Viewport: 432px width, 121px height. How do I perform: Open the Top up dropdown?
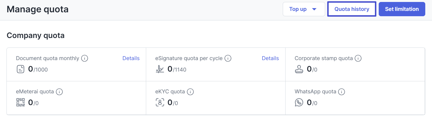304,9
